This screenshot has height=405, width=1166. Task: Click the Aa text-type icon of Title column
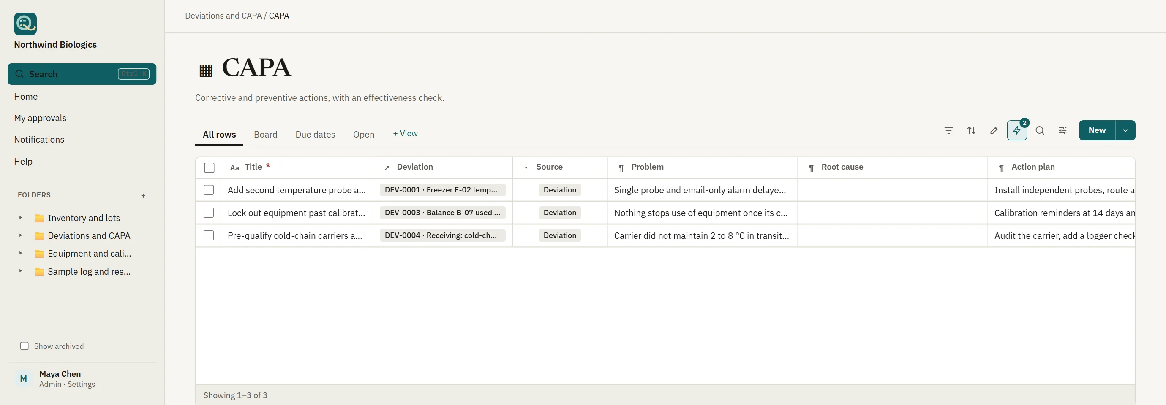(234, 168)
